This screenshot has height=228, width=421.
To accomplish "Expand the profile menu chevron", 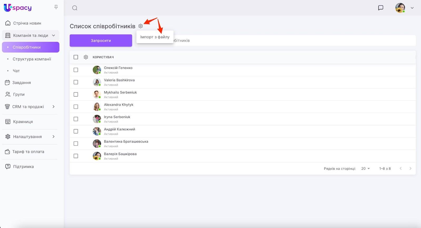I will 412,8.
